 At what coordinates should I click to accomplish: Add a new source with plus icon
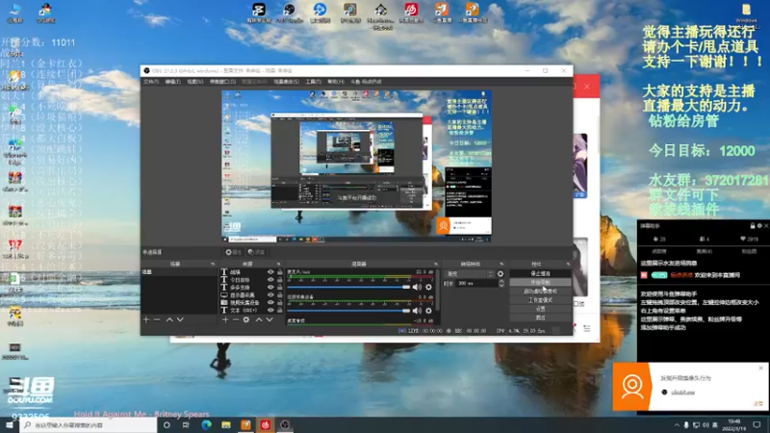pos(225,319)
